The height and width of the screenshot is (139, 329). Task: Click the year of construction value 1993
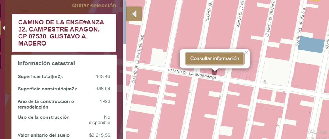pos(105,101)
